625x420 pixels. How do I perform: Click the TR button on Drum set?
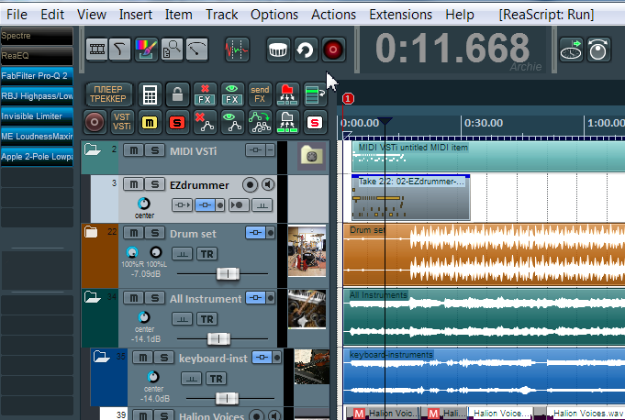(x=206, y=254)
